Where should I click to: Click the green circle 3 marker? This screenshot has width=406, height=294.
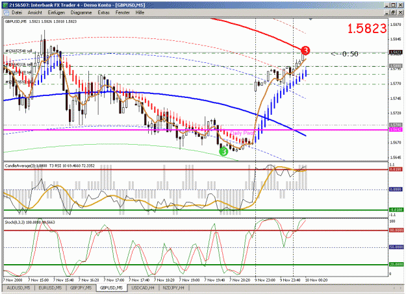223,151
